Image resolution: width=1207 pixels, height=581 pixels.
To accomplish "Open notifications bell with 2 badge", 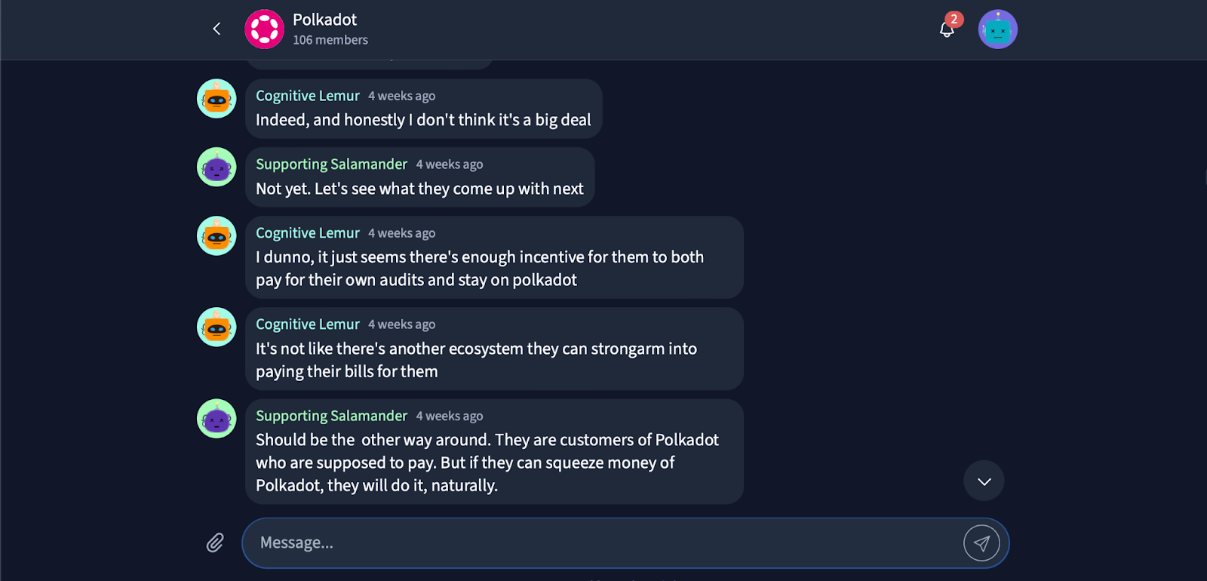I will 947,29.
